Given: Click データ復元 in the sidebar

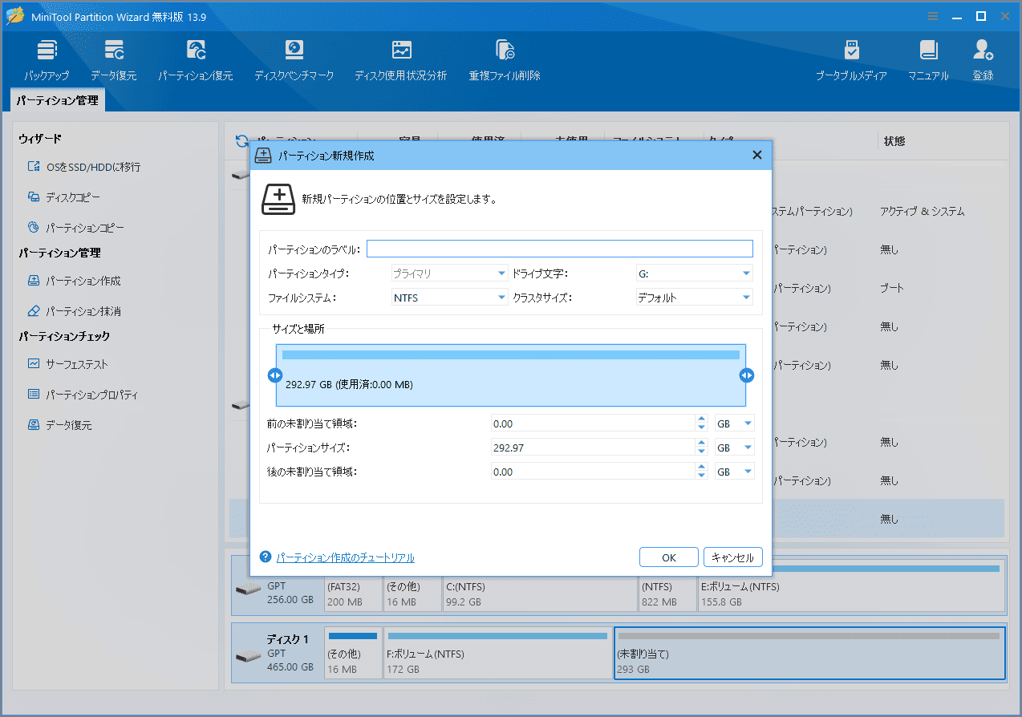Looking at the screenshot, I should click(x=59, y=425).
